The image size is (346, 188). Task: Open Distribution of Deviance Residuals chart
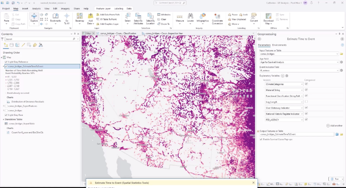(28, 102)
